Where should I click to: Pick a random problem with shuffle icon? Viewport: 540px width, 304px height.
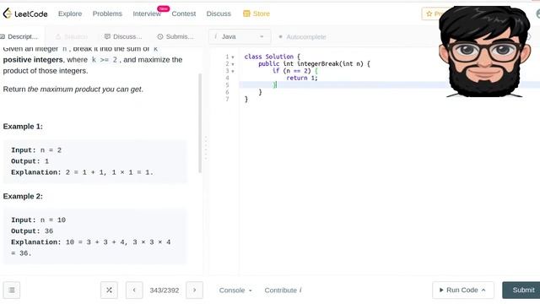[x=109, y=290]
